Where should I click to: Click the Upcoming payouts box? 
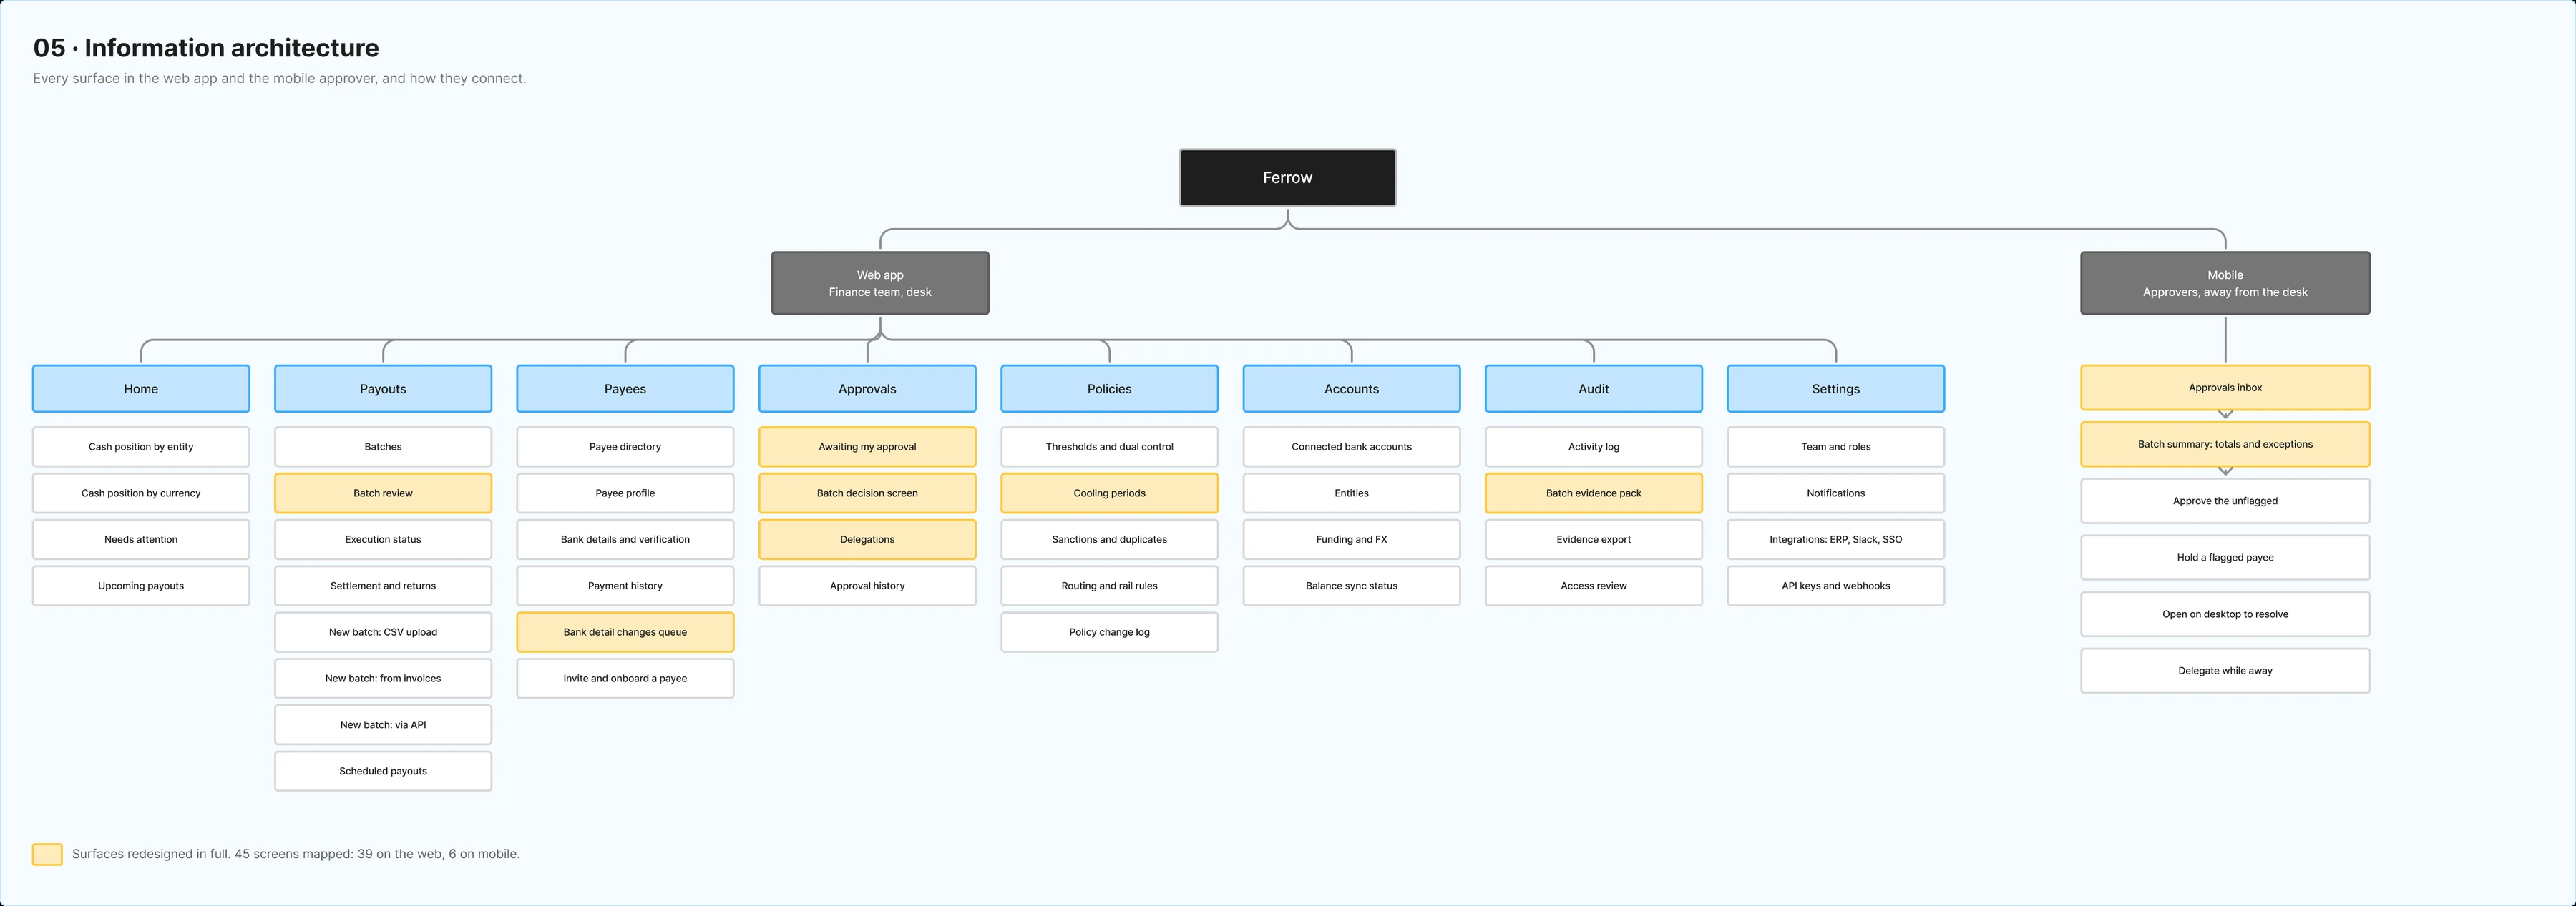click(x=141, y=586)
